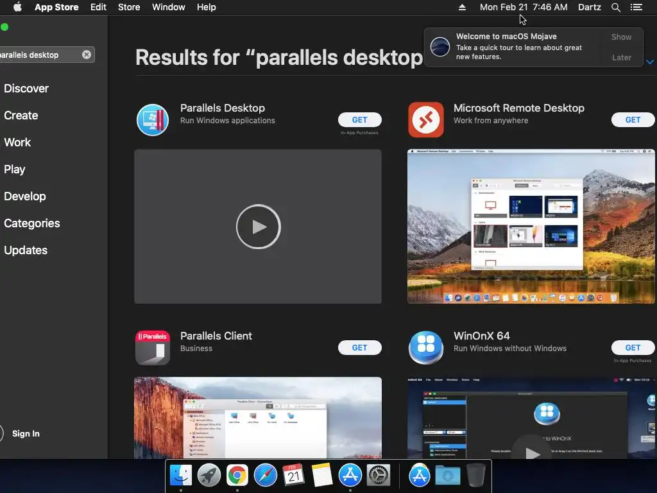Go to the Create section
This screenshot has width=657, height=493.
click(21, 116)
